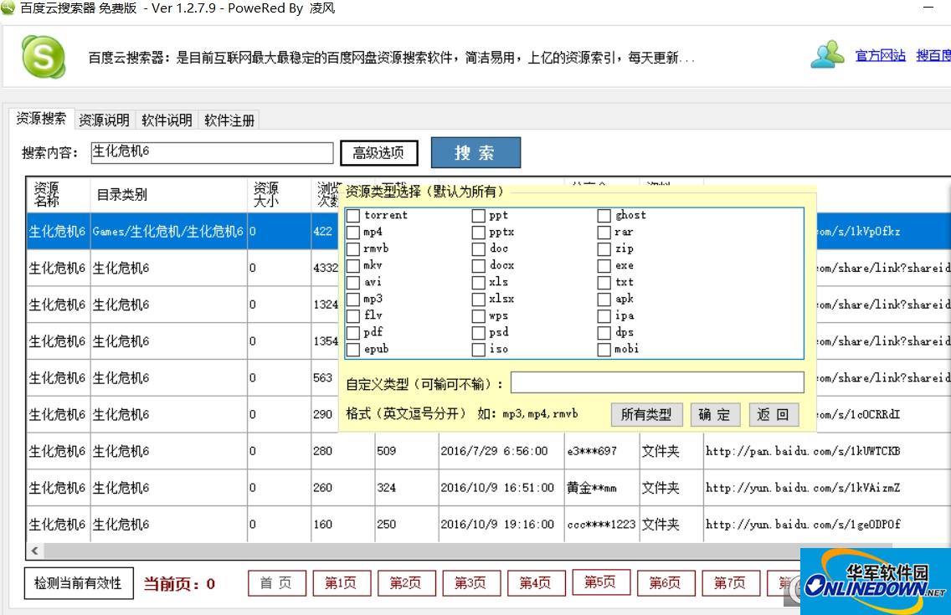951x615 pixels.
Task: Check the mp4 resource type
Action: point(352,232)
